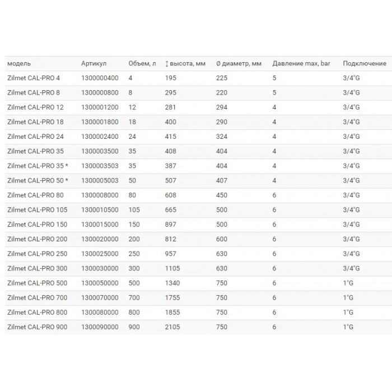
Task: Select the model Zilmet CAL-PRO 105
Action: pos(38,210)
